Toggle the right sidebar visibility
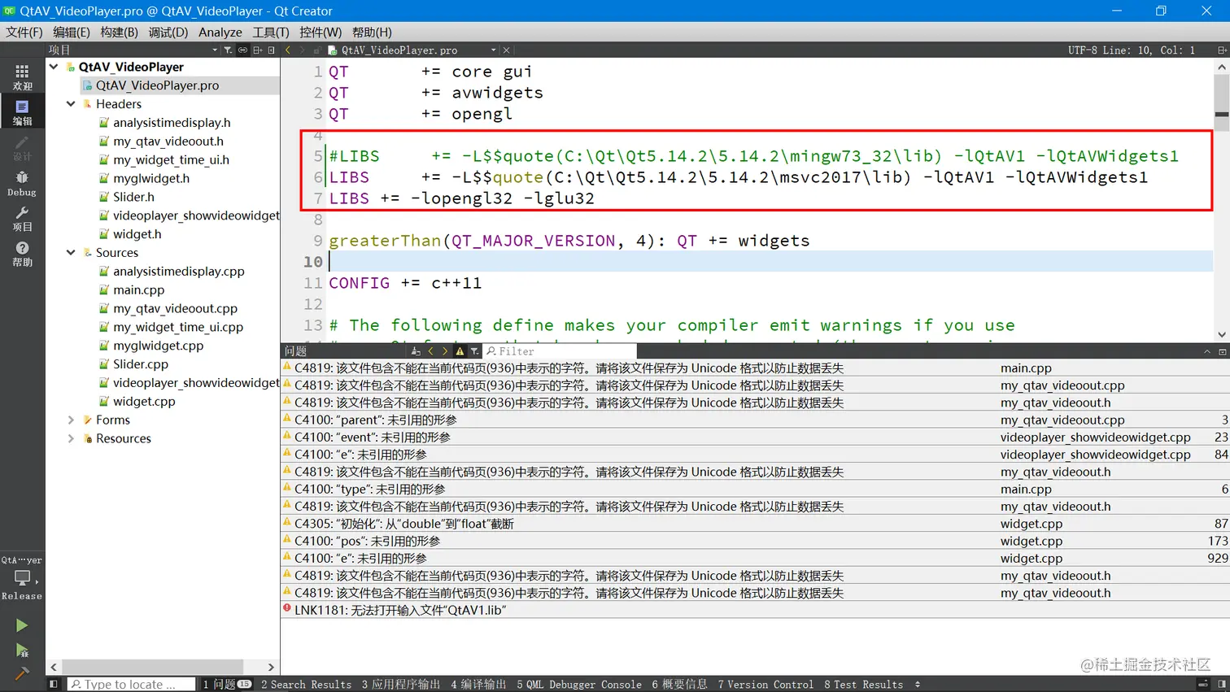The height and width of the screenshot is (692, 1230). pyautogui.click(x=1222, y=685)
